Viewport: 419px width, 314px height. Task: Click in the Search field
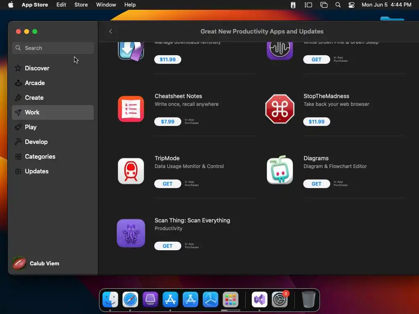[53, 48]
